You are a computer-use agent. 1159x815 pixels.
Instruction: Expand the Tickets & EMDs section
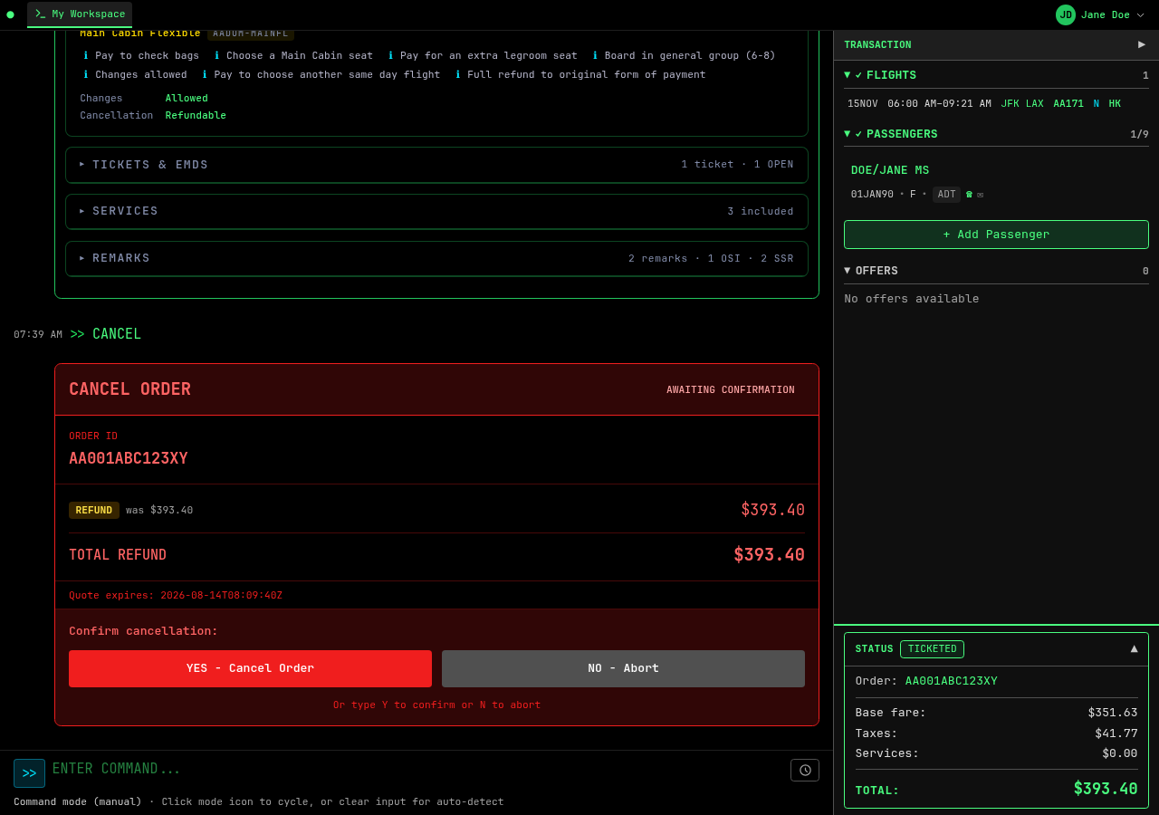click(436, 165)
